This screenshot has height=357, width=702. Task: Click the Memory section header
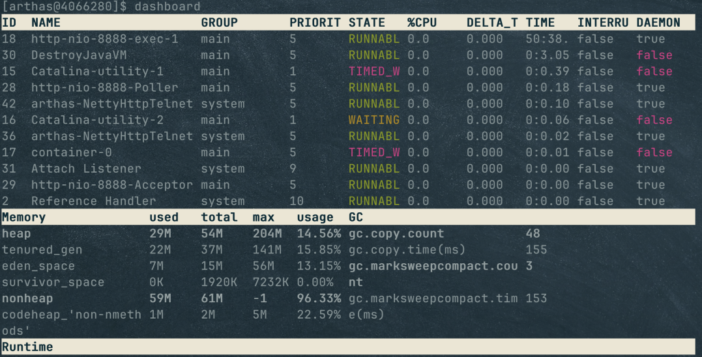pyautogui.click(x=23, y=218)
